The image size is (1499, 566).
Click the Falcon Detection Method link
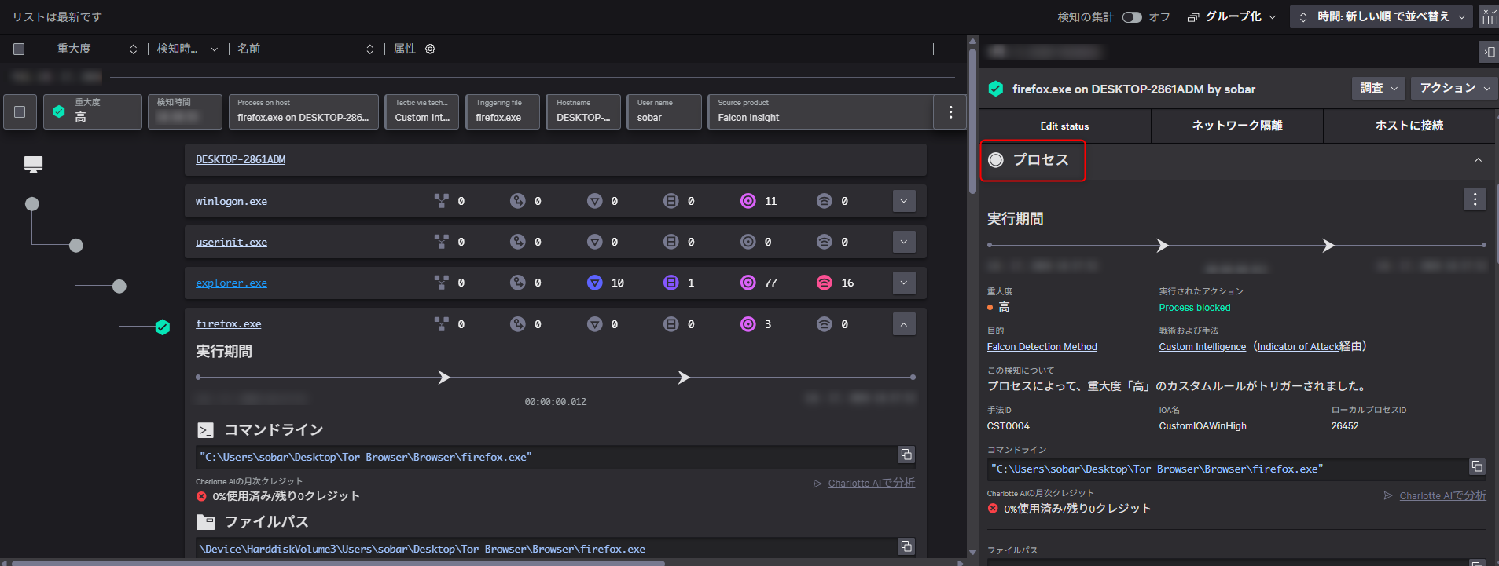pyautogui.click(x=1042, y=347)
